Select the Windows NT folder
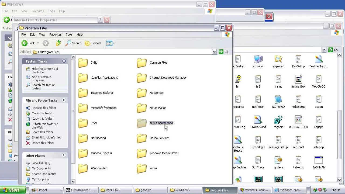This screenshot has width=345, height=194. coord(92,168)
